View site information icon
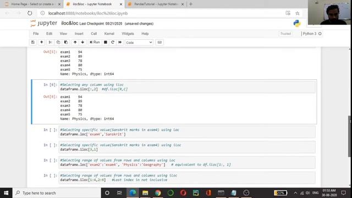Viewport: 352px width, 198px height. [x=43, y=13]
